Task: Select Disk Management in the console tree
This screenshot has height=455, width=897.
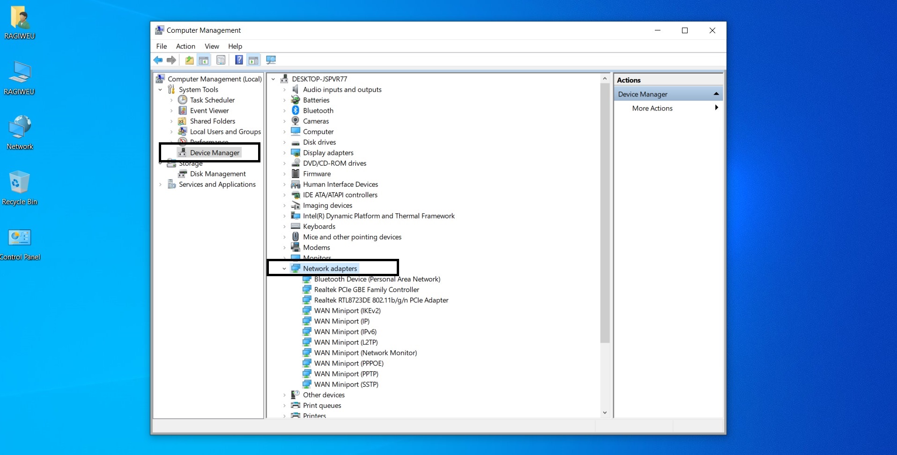Action: [217, 174]
